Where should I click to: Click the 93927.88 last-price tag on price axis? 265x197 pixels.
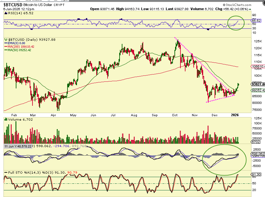click(258, 84)
